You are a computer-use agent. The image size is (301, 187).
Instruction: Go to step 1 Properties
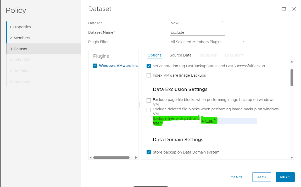(22, 27)
